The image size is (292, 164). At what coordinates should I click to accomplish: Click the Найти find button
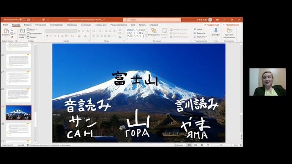coord(198,29)
